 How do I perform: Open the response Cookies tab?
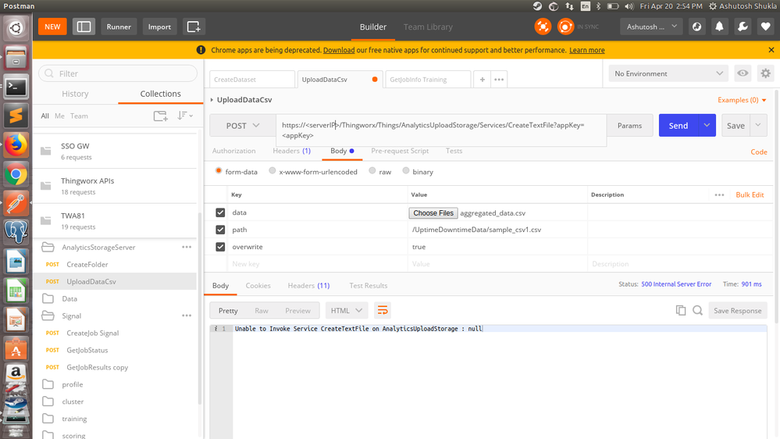tap(258, 286)
